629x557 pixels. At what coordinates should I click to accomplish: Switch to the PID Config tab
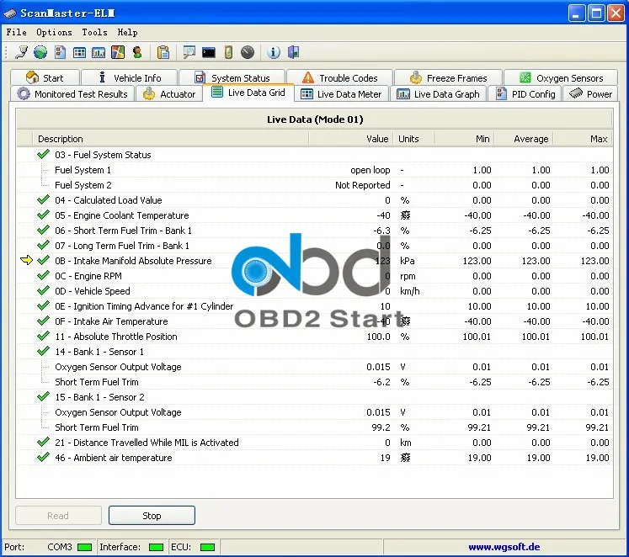525,93
